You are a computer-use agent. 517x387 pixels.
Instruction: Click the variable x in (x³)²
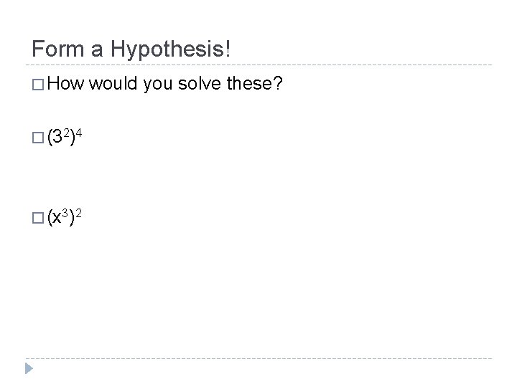(x=58, y=216)
